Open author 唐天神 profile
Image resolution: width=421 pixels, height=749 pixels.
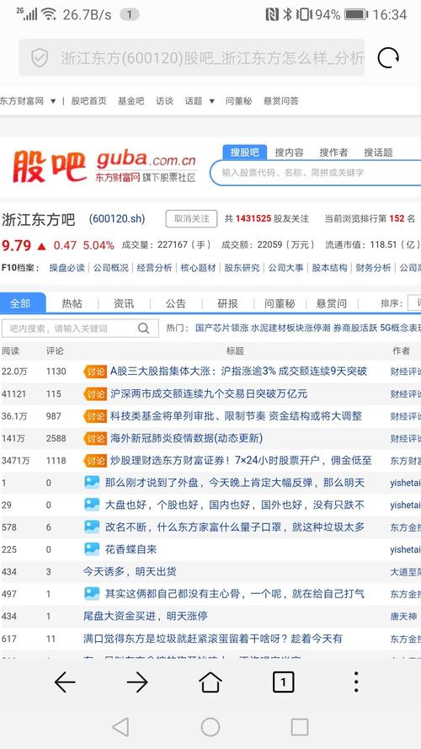(x=403, y=616)
